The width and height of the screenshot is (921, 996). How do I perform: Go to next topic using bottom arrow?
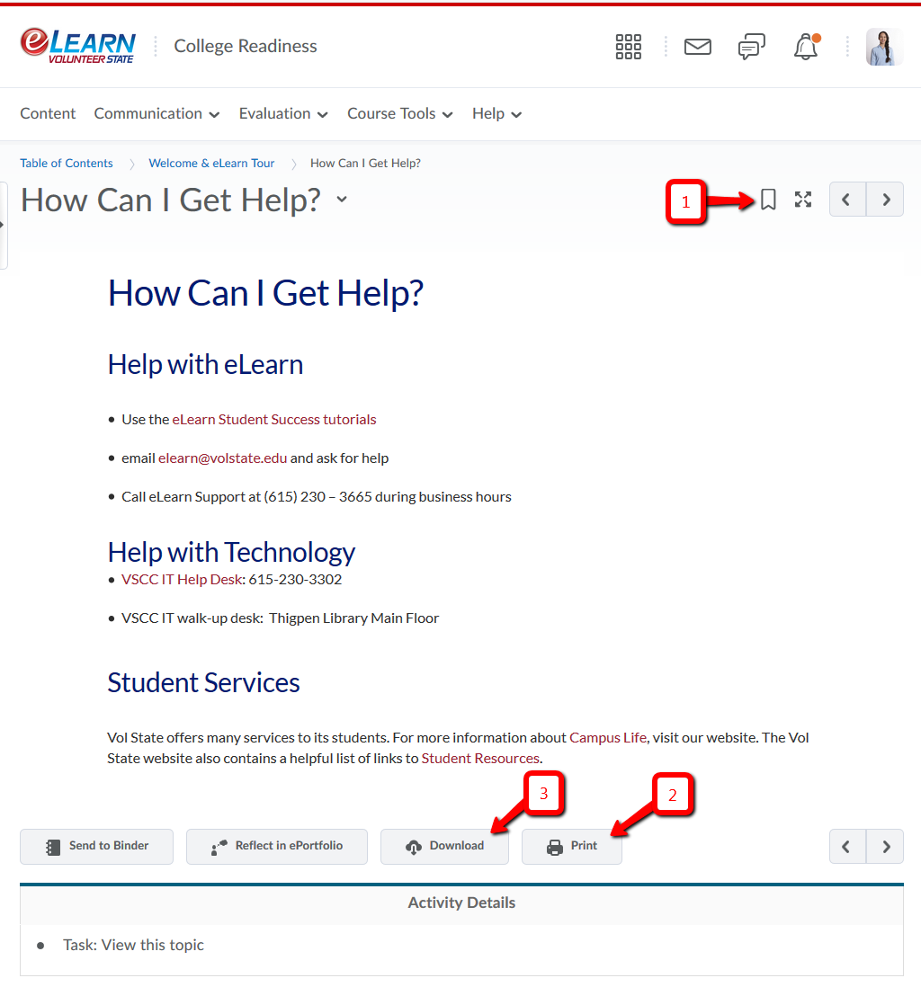tap(885, 846)
